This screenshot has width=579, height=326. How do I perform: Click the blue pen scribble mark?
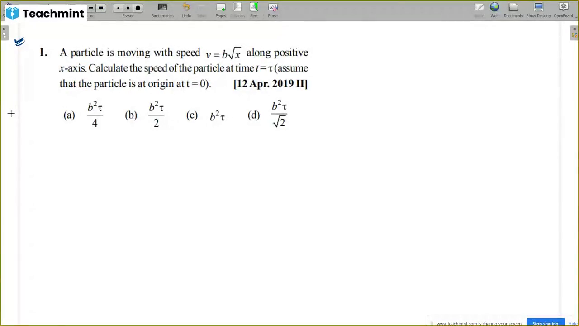pos(19,42)
